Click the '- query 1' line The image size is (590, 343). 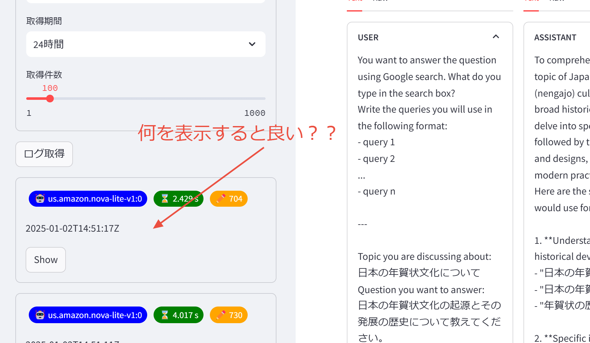(x=376, y=142)
